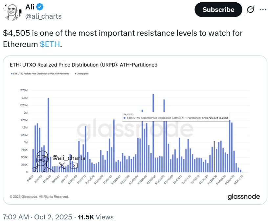
Task: Open Ali's profile picture avatar
Action: point(12,12)
